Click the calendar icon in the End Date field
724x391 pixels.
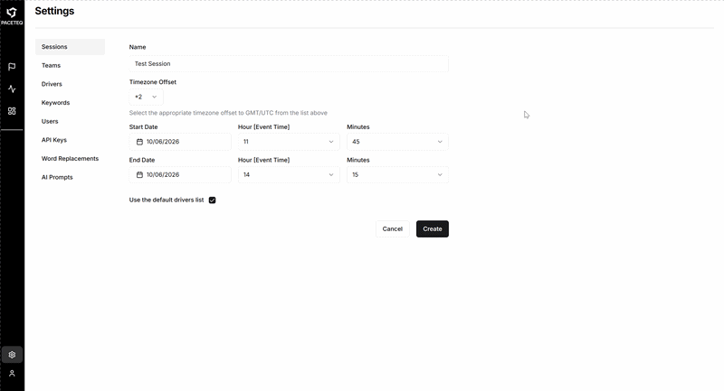[139, 175]
